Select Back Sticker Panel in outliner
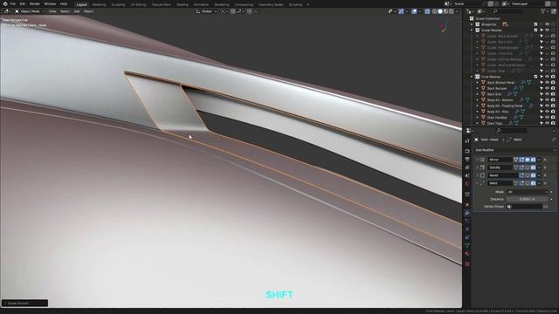This screenshot has height=314, width=559. [x=500, y=83]
